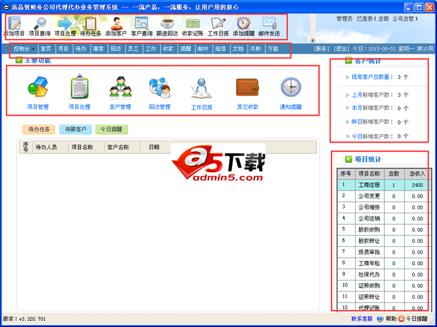Open the 短信 menu item
The height and width of the screenshot is (327, 437).
(221, 49)
